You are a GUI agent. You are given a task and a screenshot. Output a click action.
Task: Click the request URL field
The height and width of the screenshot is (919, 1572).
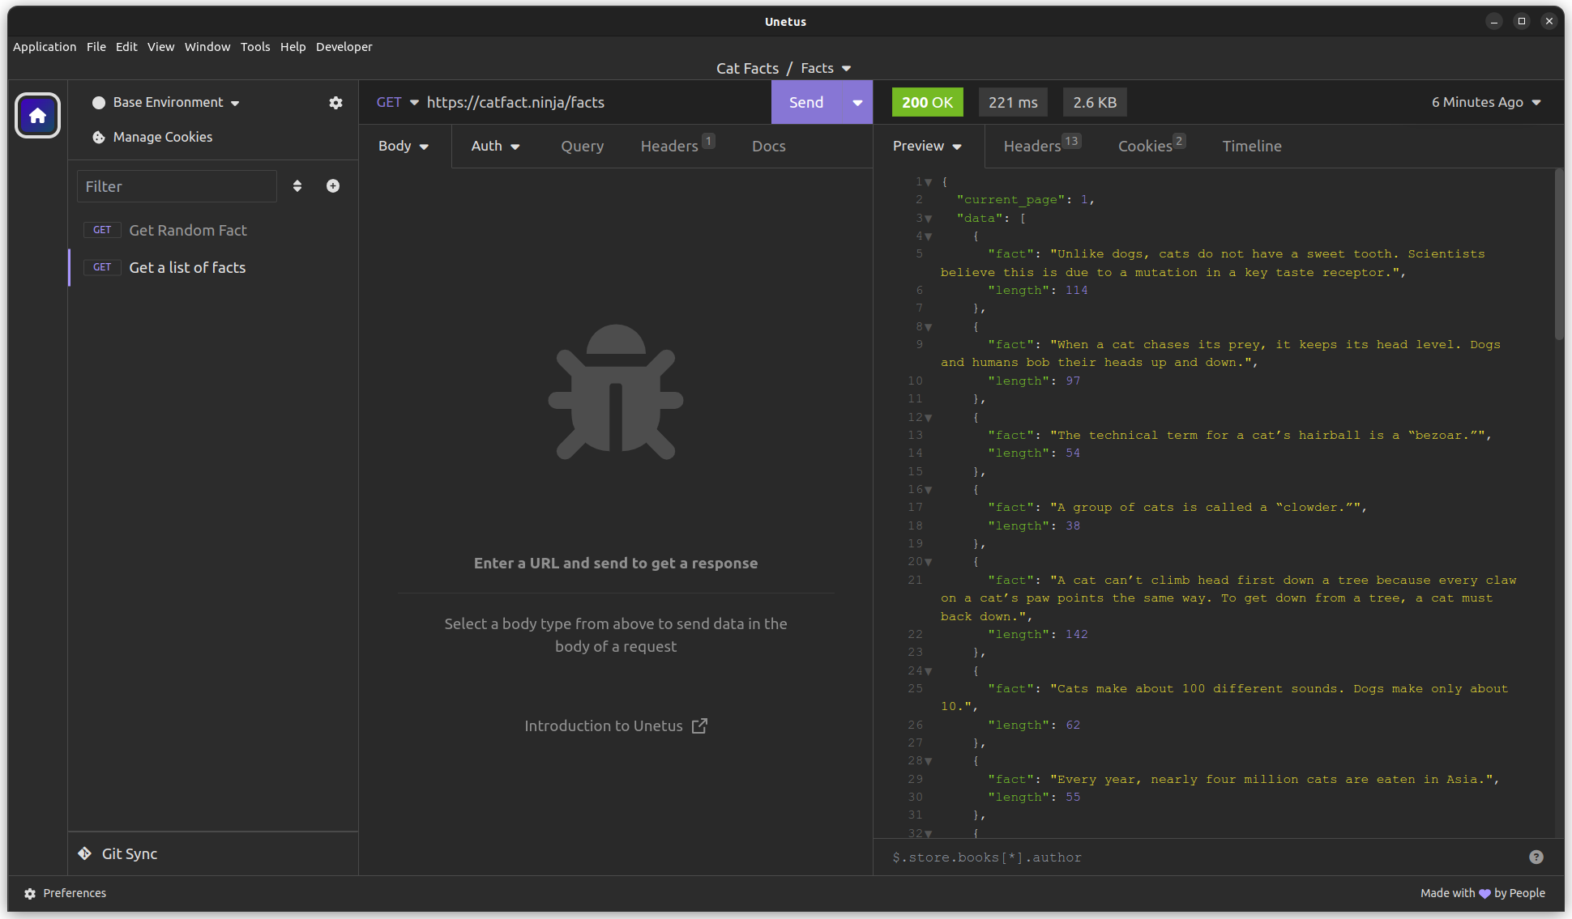click(x=596, y=102)
